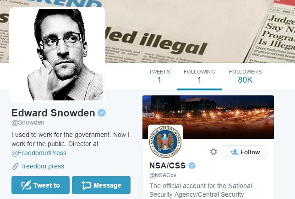Click the gear icon on NSA/CSS card
The width and height of the screenshot is (295, 199).
(213, 152)
